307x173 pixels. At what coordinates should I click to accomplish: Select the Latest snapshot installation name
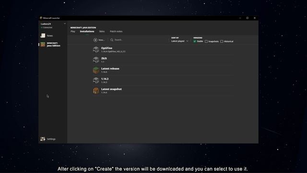[x=111, y=89]
